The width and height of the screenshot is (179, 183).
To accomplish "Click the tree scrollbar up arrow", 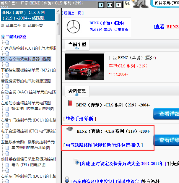I will coord(58,11).
